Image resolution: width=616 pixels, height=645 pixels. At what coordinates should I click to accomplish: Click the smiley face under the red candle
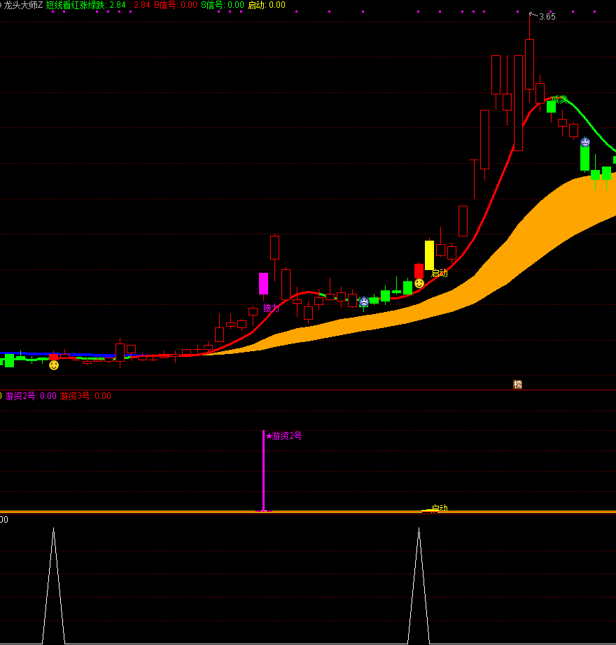coord(419,283)
